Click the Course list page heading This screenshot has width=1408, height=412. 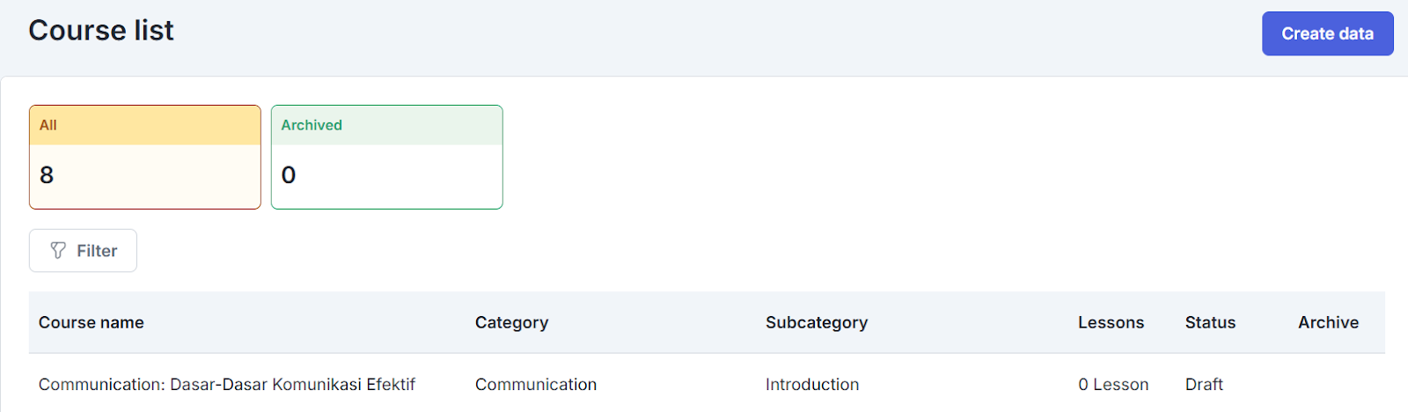[101, 31]
